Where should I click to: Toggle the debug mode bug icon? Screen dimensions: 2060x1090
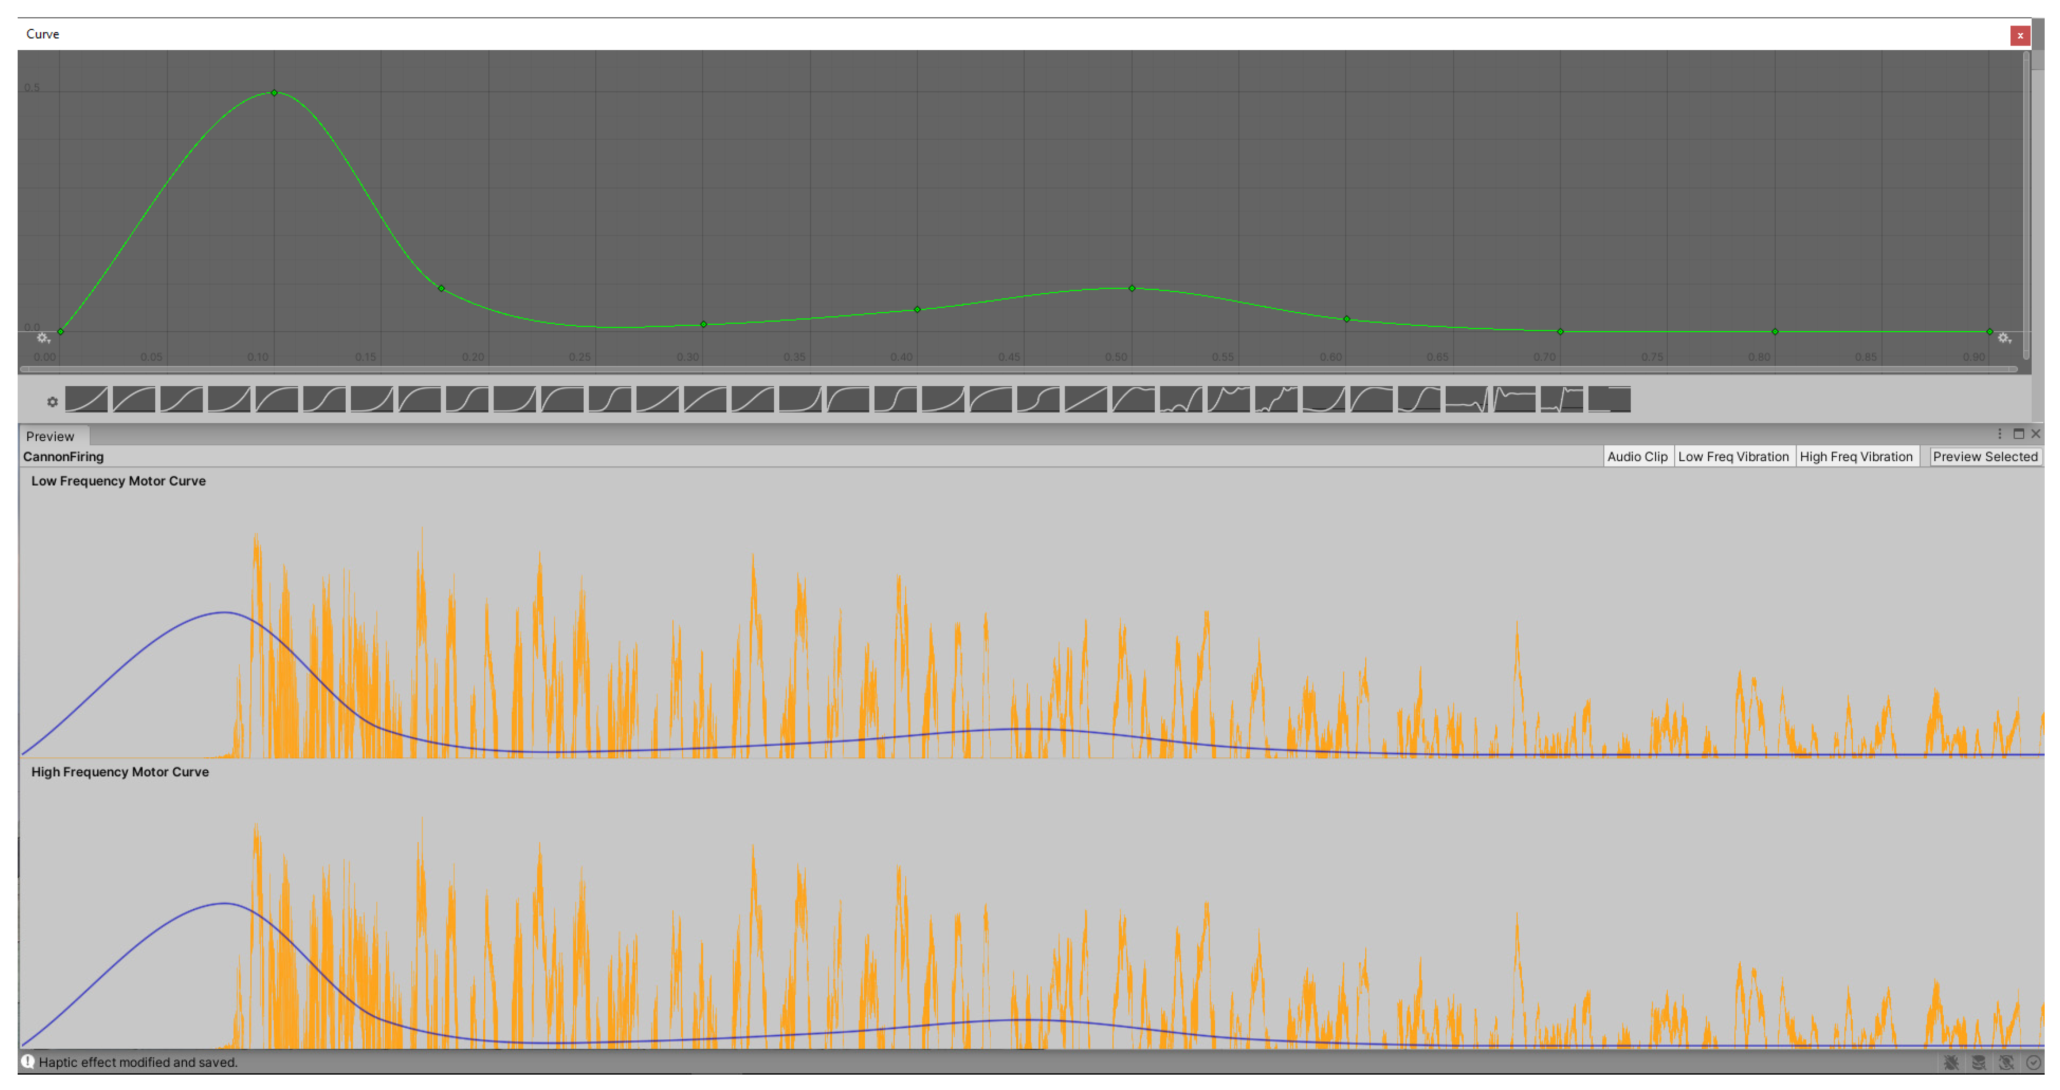pyautogui.click(x=1951, y=1062)
